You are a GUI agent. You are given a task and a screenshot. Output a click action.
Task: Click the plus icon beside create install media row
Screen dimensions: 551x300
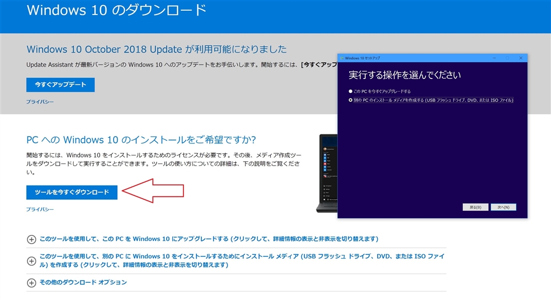tap(31, 261)
